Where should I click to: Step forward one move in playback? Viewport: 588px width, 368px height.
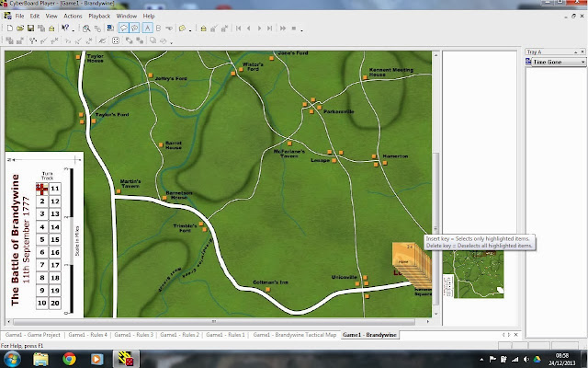259,29
